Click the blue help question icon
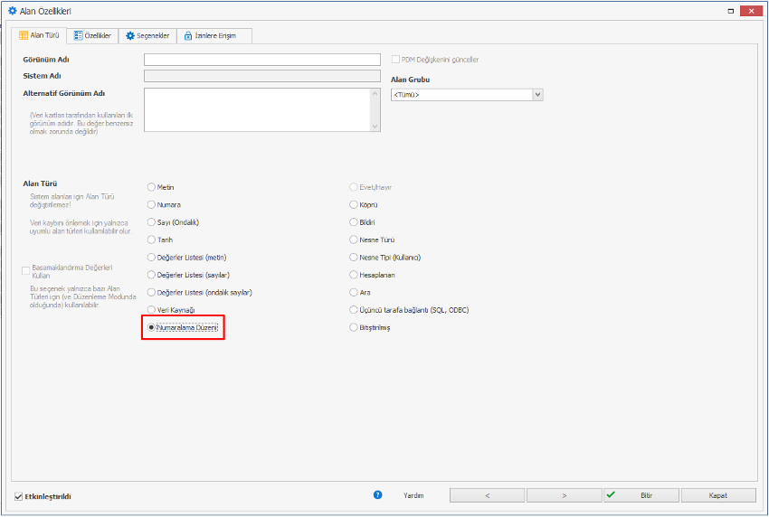Image resolution: width=769 pixels, height=517 pixels. click(x=377, y=495)
